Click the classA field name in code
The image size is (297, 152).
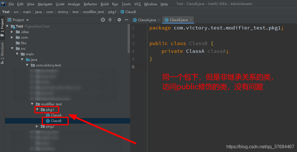217,51
